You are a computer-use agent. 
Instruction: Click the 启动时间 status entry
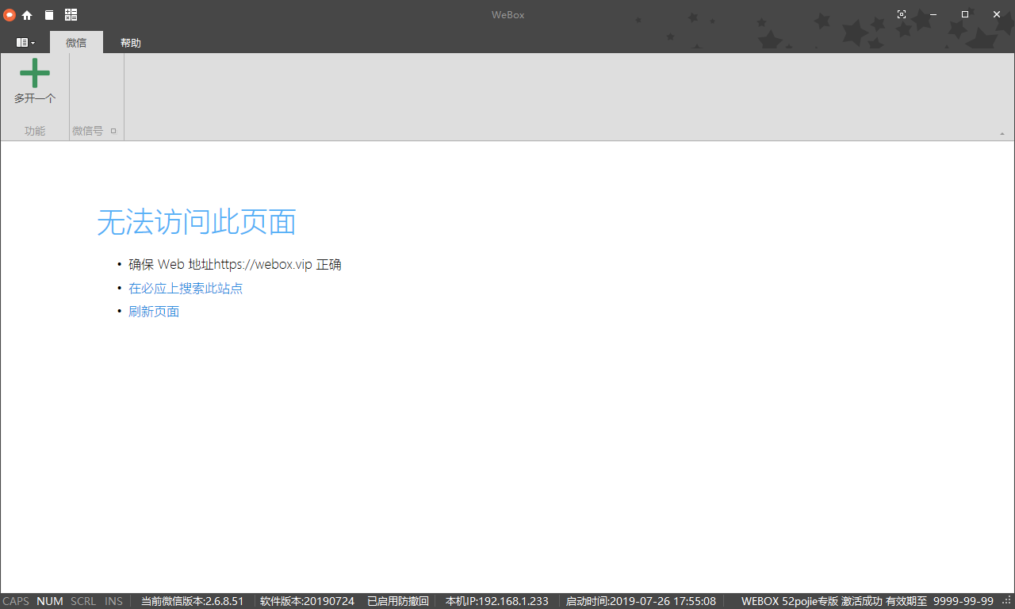click(641, 601)
